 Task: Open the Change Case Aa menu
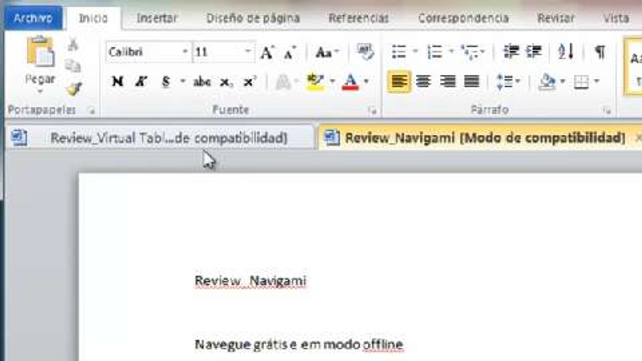point(328,52)
